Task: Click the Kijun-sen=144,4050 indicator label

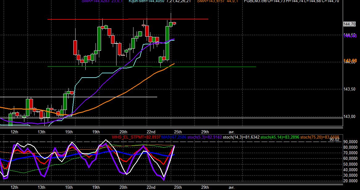Action: coord(146,1)
